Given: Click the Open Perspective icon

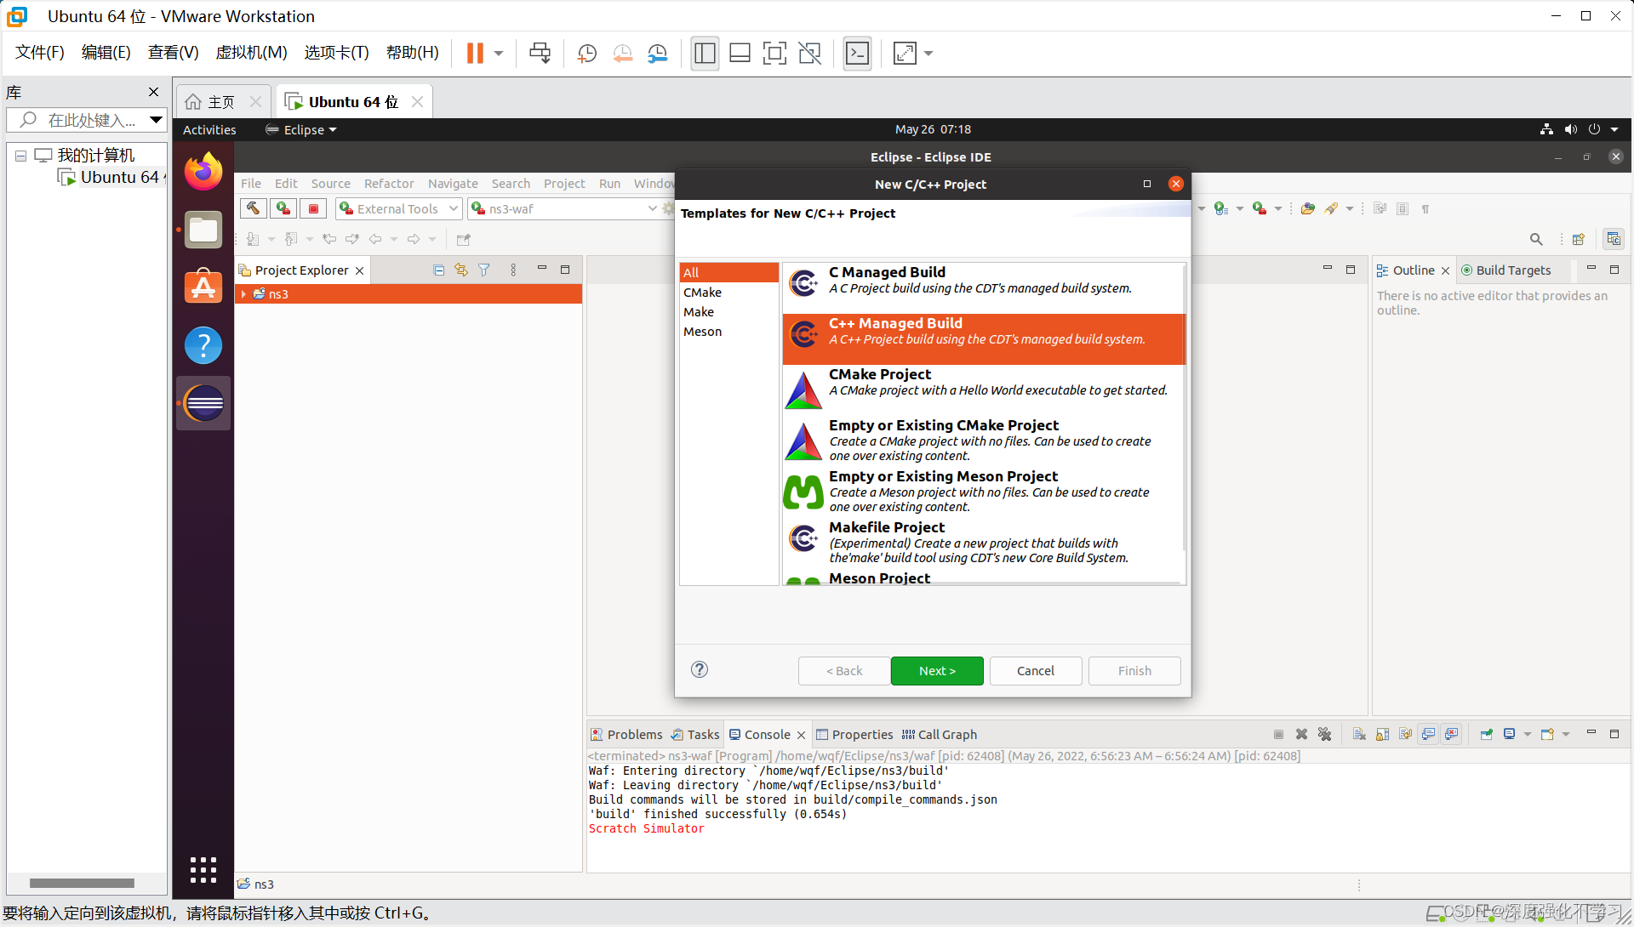Looking at the screenshot, I should [x=1579, y=239].
